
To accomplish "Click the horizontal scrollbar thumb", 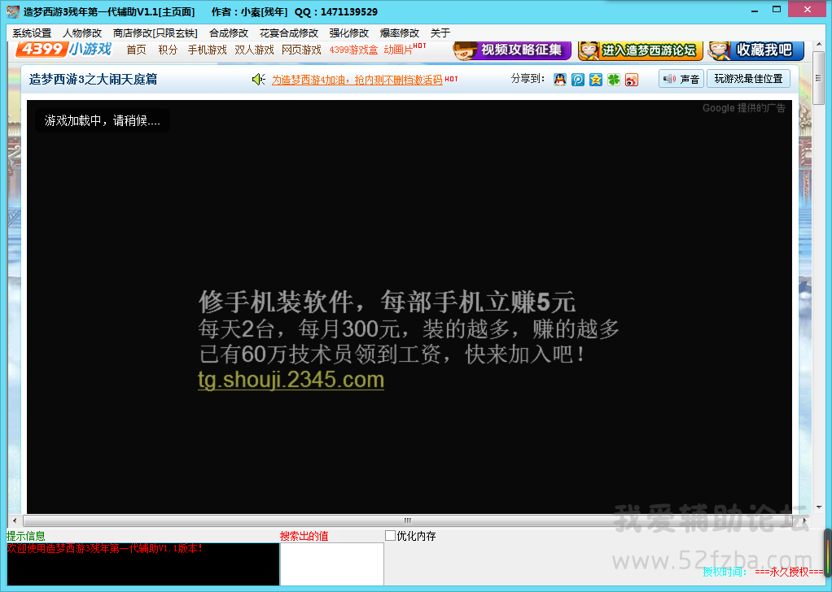I will click(408, 520).
